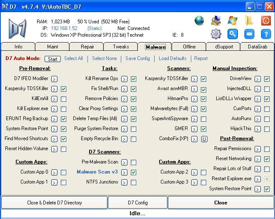Run Kill Explorer.exe arrow button
275x219 pixels.
(x=54, y=109)
